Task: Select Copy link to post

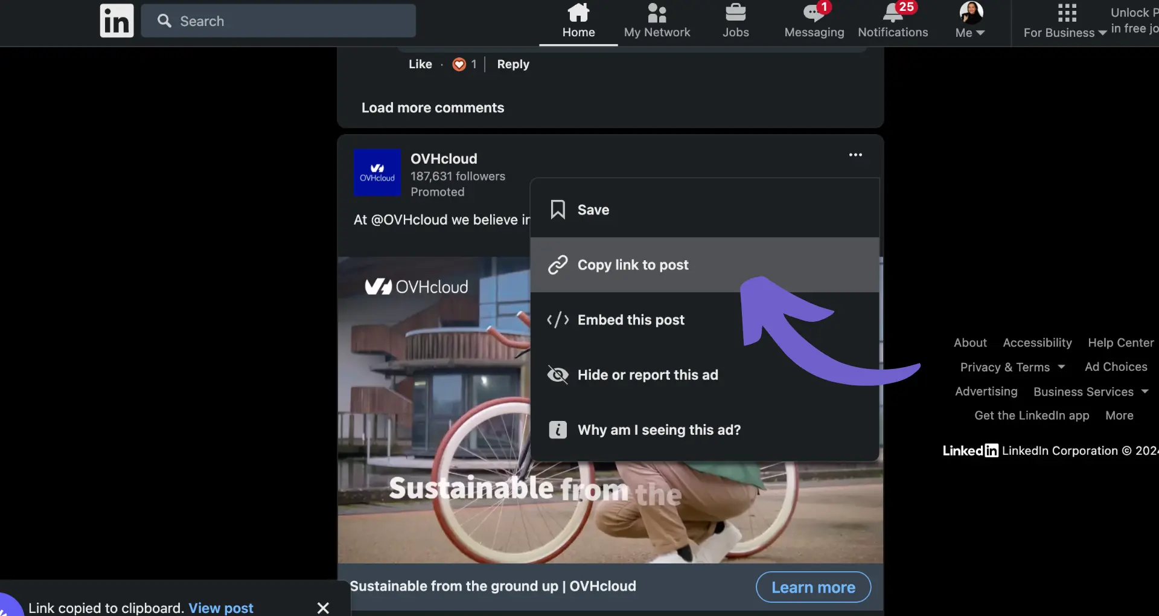Action: coord(704,265)
